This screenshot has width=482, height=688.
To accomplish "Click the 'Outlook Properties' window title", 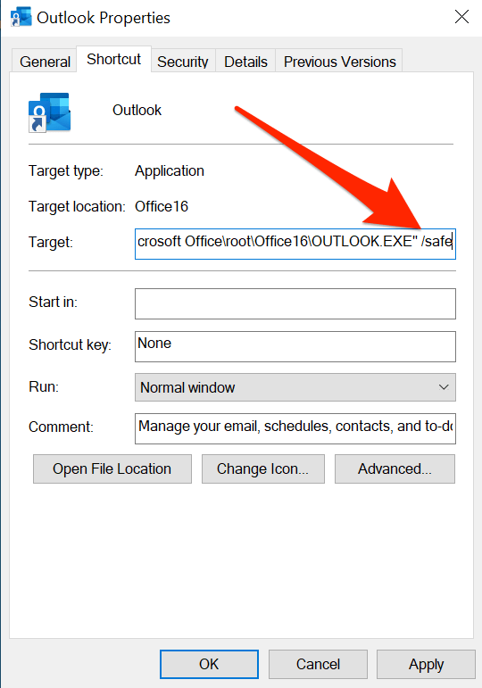I will pyautogui.click(x=104, y=18).
